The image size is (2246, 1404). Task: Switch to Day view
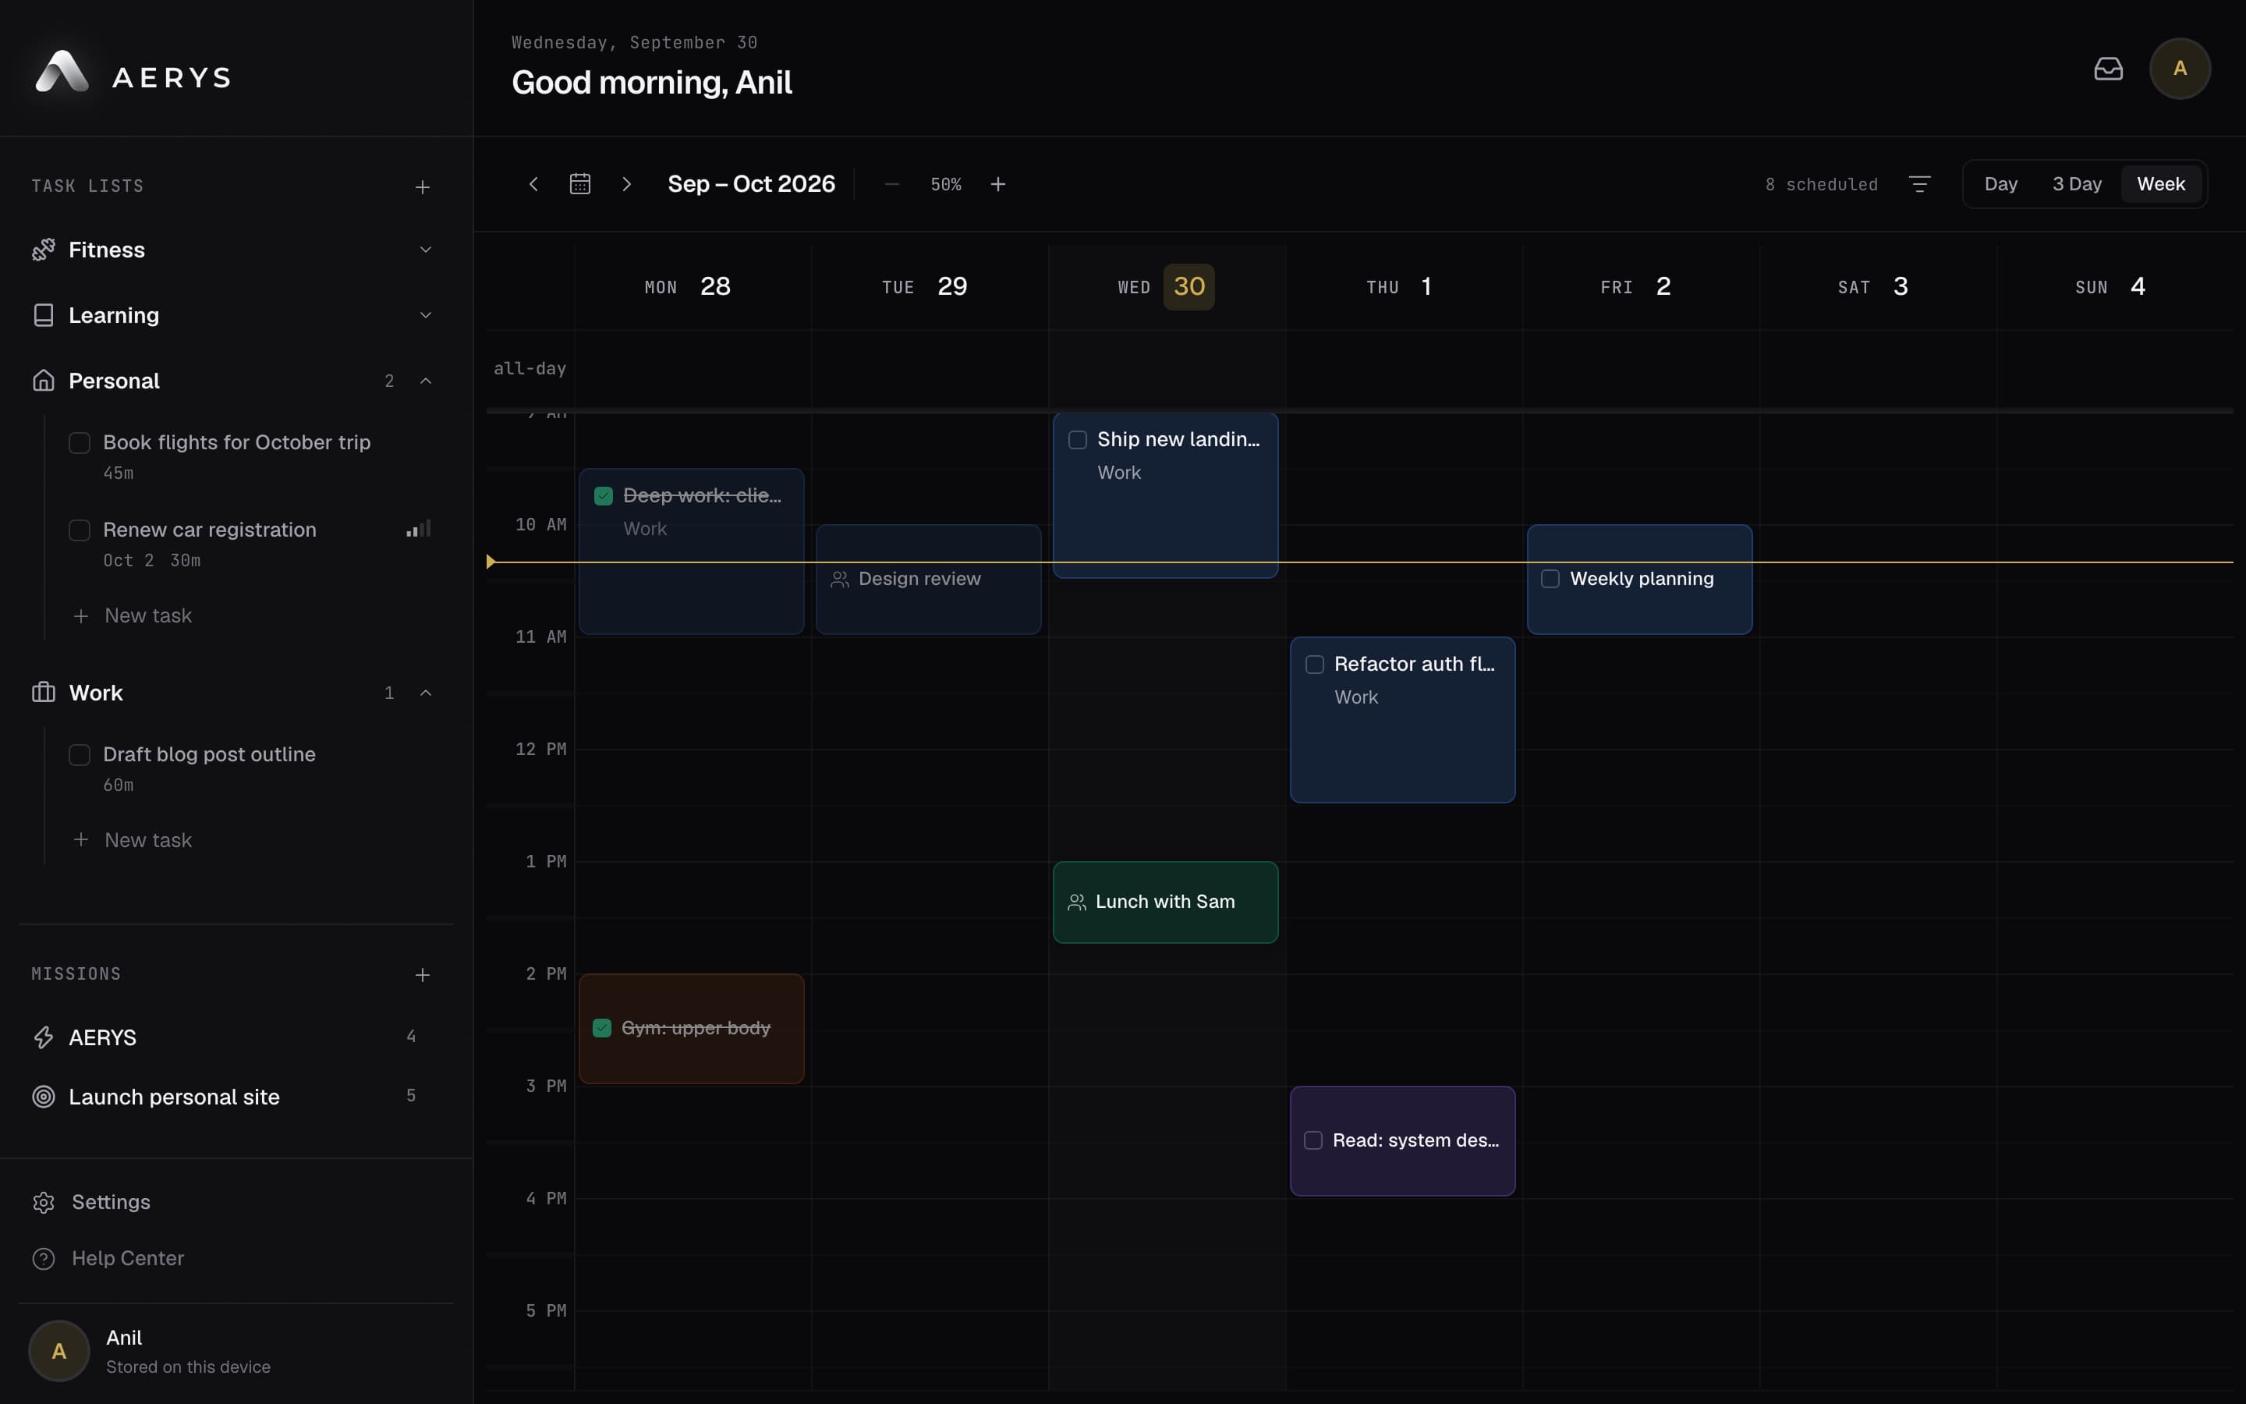2001,184
